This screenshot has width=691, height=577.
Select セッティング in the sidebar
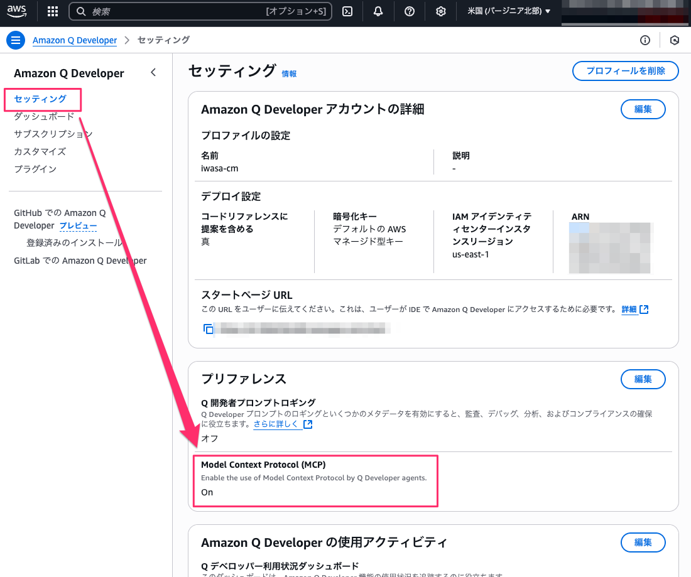(40, 99)
